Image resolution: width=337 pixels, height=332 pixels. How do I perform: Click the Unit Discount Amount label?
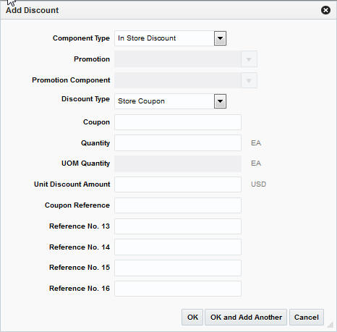pyautogui.click(x=72, y=184)
